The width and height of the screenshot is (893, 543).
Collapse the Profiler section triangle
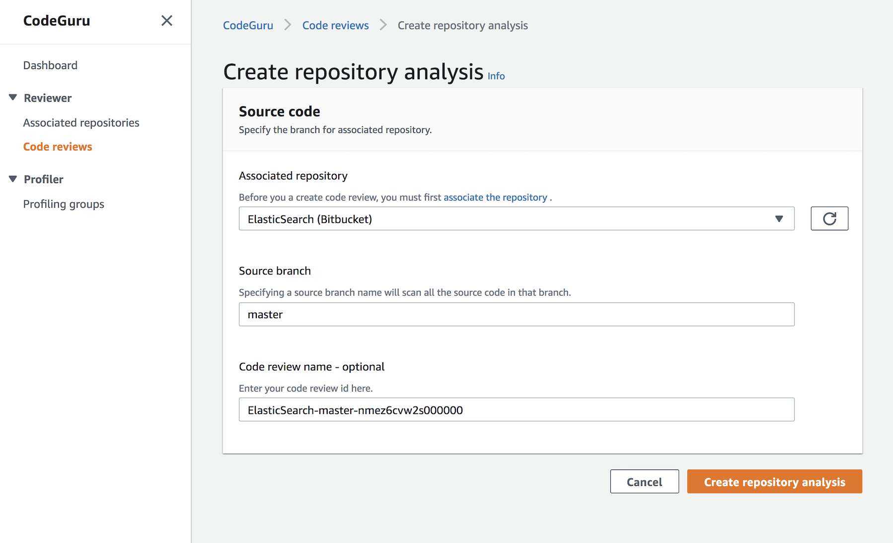click(x=13, y=179)
